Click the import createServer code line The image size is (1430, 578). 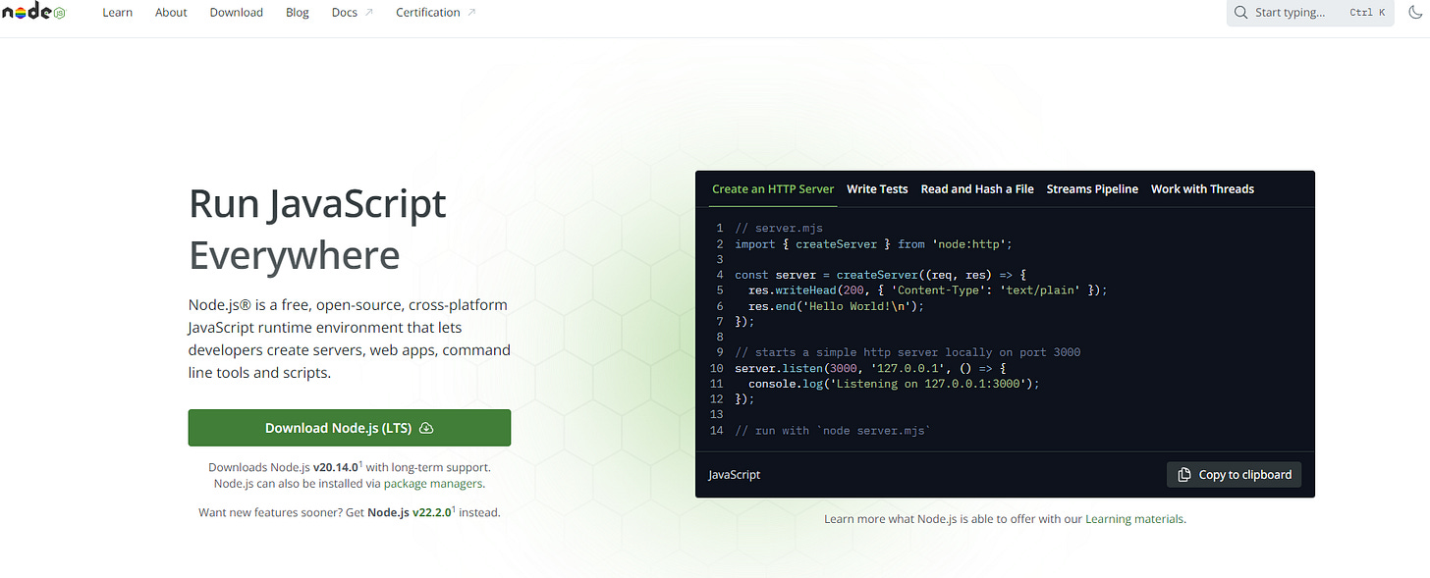pyautogui.click(x=873, y=243)
